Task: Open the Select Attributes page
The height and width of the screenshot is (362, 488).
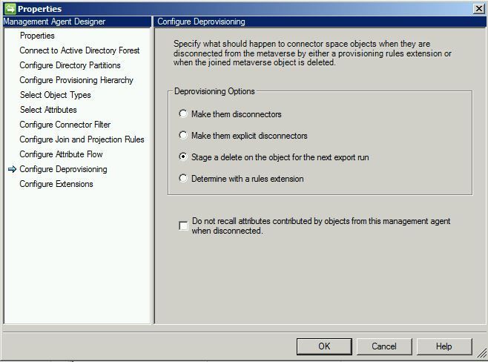Action: tap(48, 110)
